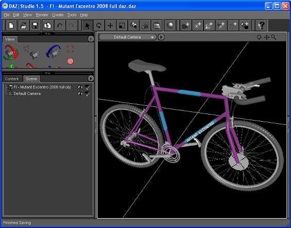This screenshot has height=228, width=291.
Task: Create new null object toolbar icon
Action: tap(233, 25)
